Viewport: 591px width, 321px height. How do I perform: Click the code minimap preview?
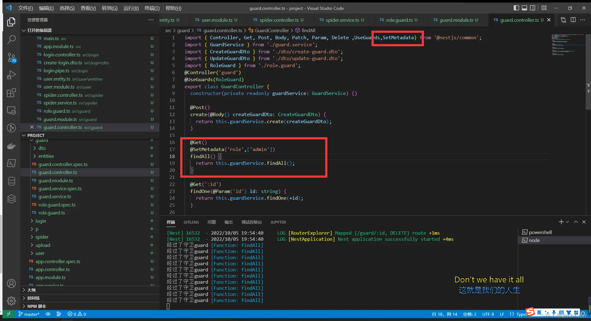[568, 45]
